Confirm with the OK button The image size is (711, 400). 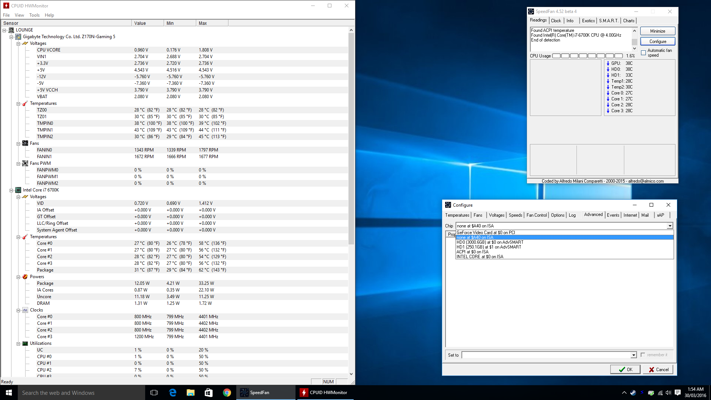(625, 369)
